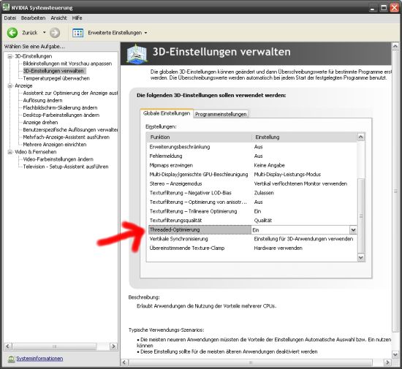
Task: Select Multi-Display/gemischte GPU-Beschleunigung row
Action: click(252, 175)
